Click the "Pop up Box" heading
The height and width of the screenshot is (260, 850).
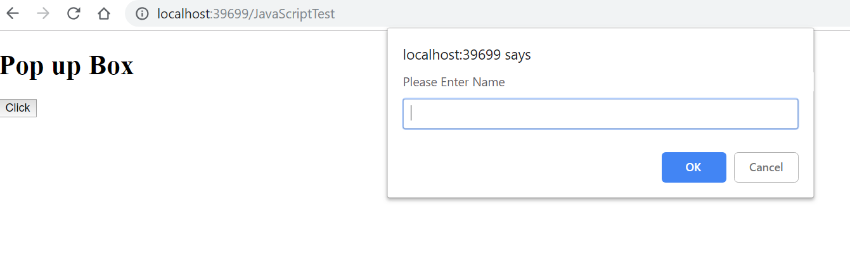click(67, 65)
